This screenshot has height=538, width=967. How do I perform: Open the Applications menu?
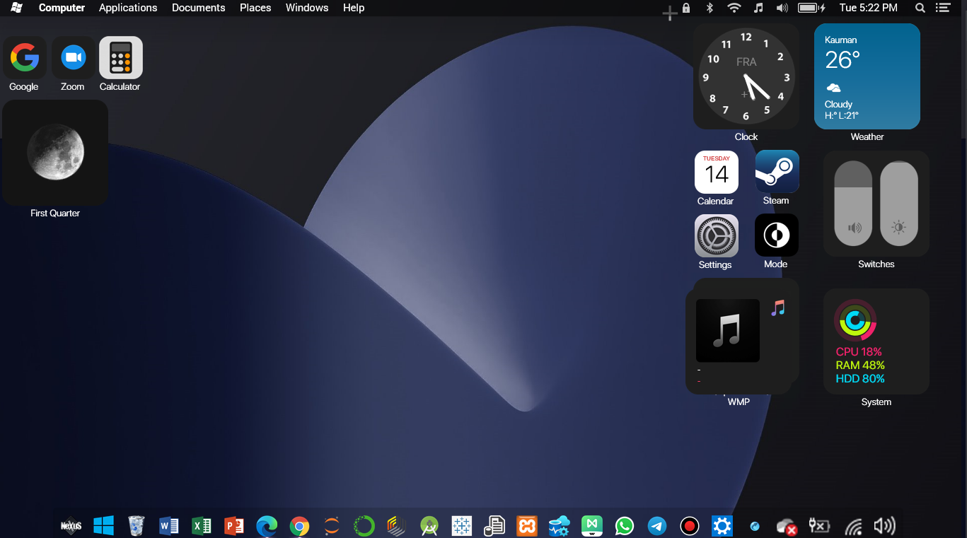128,8
